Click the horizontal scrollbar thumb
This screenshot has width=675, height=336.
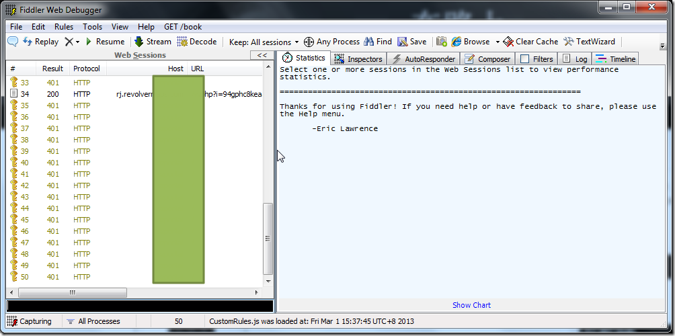[x=73, y=292]
